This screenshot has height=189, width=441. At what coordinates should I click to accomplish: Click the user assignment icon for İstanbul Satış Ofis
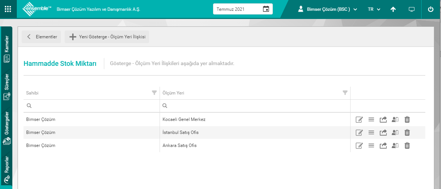click(x=395, y=132)
